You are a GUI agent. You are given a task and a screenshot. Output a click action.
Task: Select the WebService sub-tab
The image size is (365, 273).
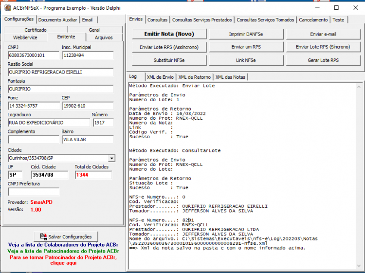point(25,37)
